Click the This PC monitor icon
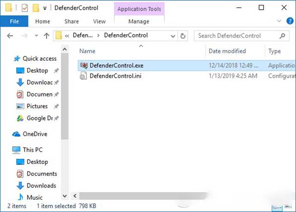Screen dimensions: 296x212 (x=16, y=150)
